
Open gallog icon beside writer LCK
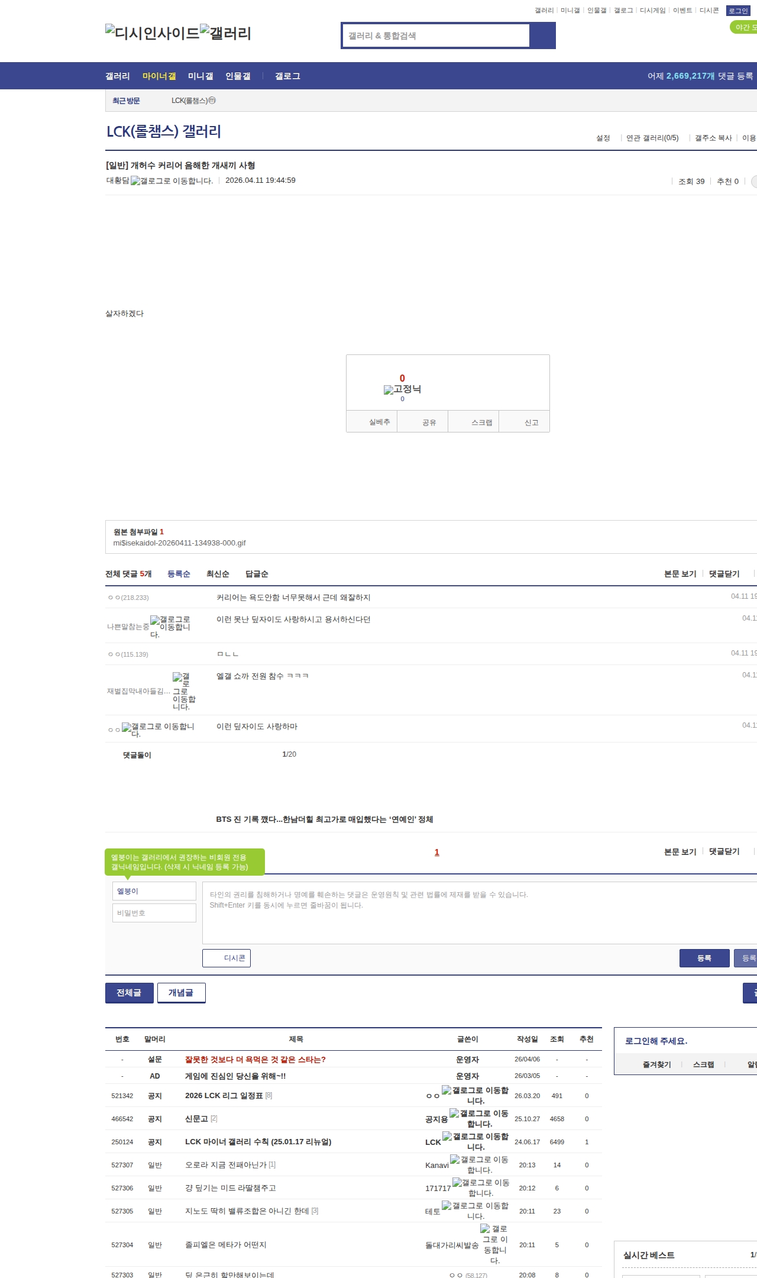[x=475, y=1141]
